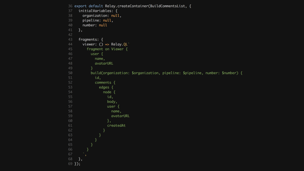Click 'createdAt' on line 61

116,126
